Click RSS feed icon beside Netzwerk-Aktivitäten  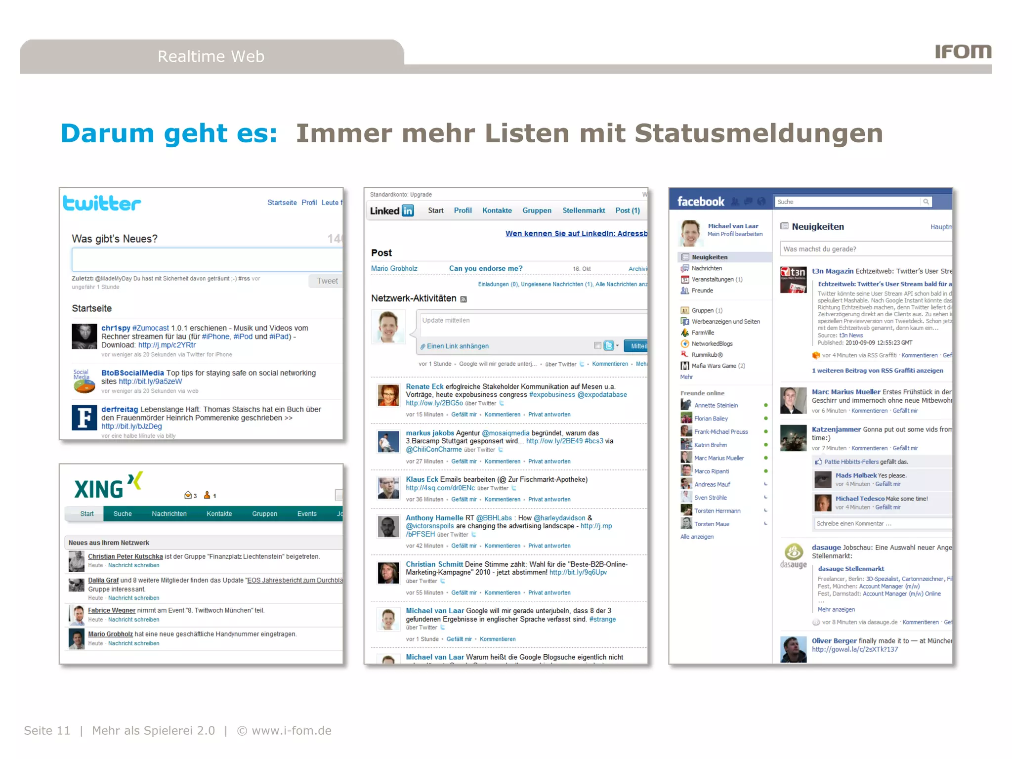point(464,299)
